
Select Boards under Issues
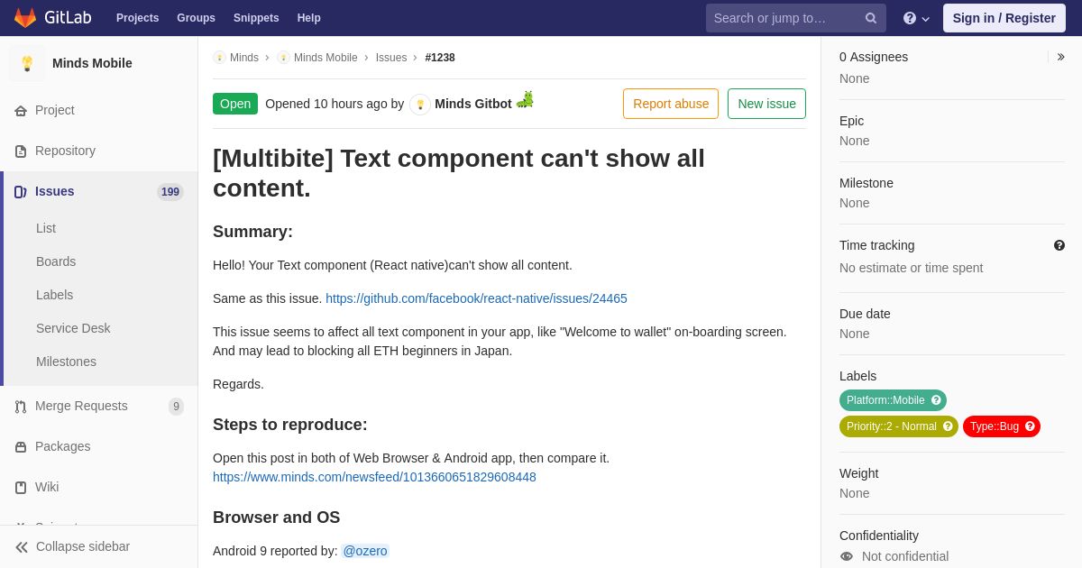click(x=56, y=261)
